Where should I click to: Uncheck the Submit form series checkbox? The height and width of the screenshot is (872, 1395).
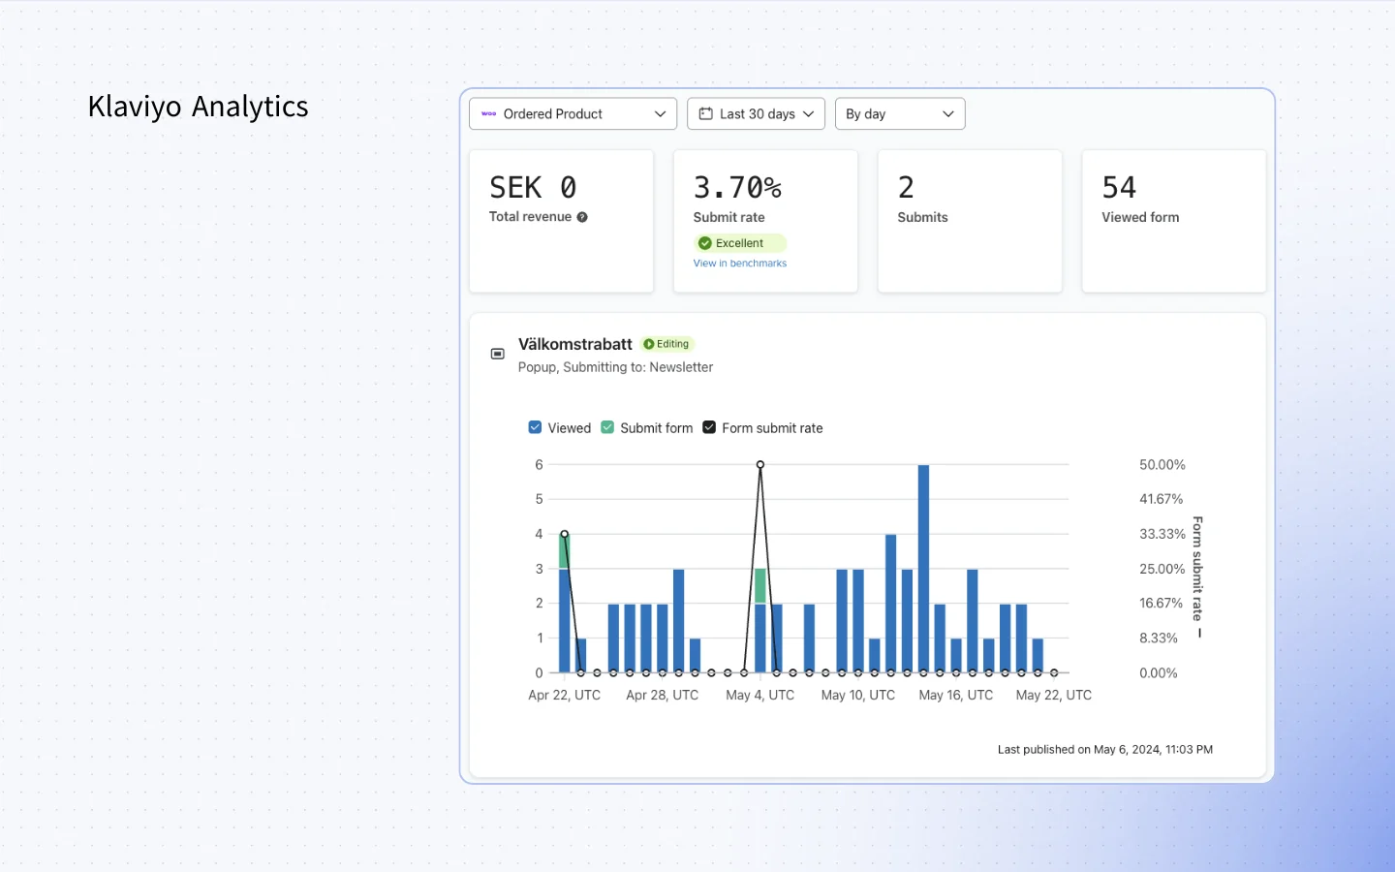click(x=607, y=427)
